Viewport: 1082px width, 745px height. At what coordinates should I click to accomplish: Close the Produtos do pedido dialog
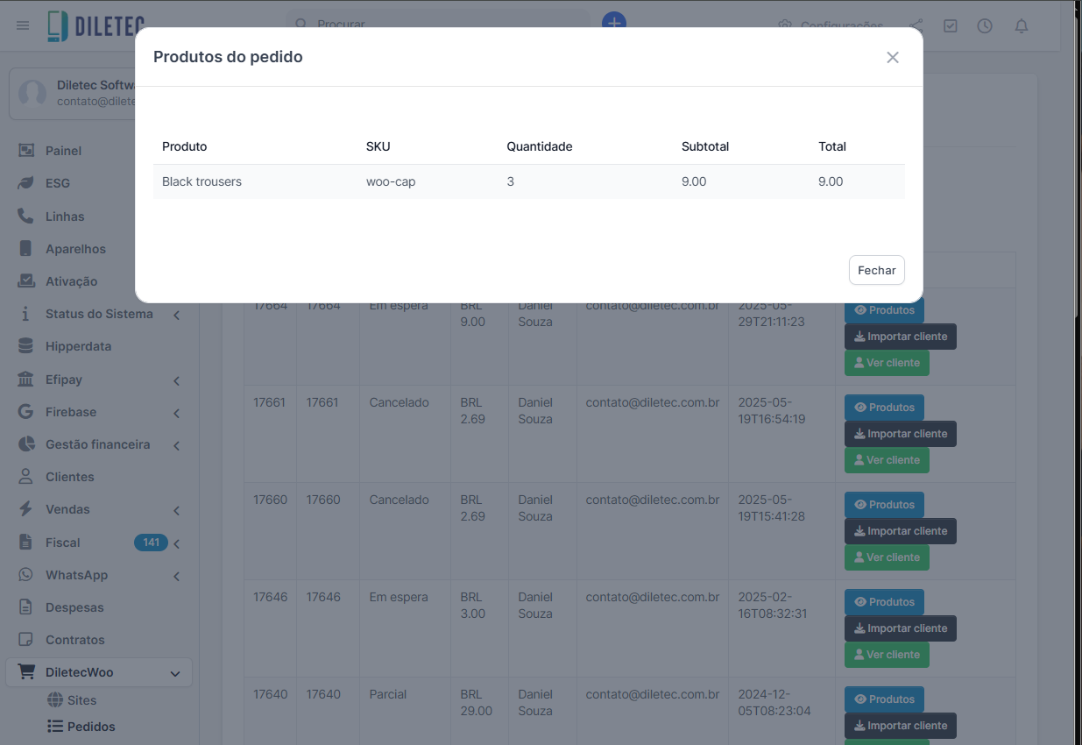click(892, 58)
